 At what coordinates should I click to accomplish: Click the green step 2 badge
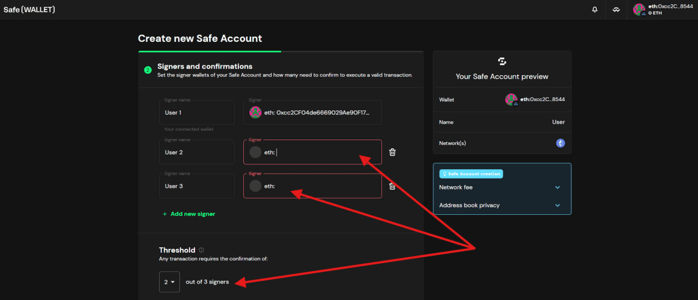tap(148, 70)
